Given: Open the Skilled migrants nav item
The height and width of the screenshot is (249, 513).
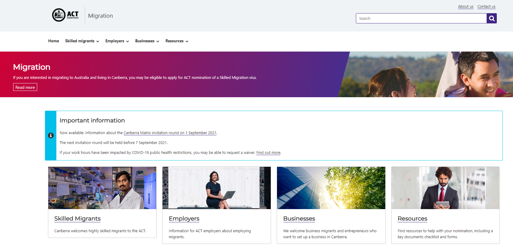Looking at the screenshot, I should pos(80,41).
